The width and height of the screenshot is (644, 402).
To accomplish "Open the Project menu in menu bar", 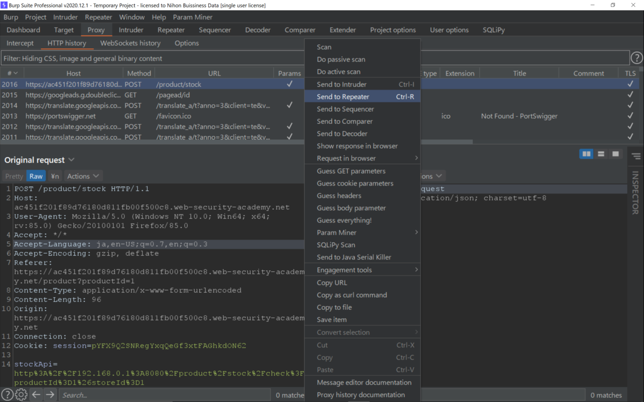I will (36, 17).
